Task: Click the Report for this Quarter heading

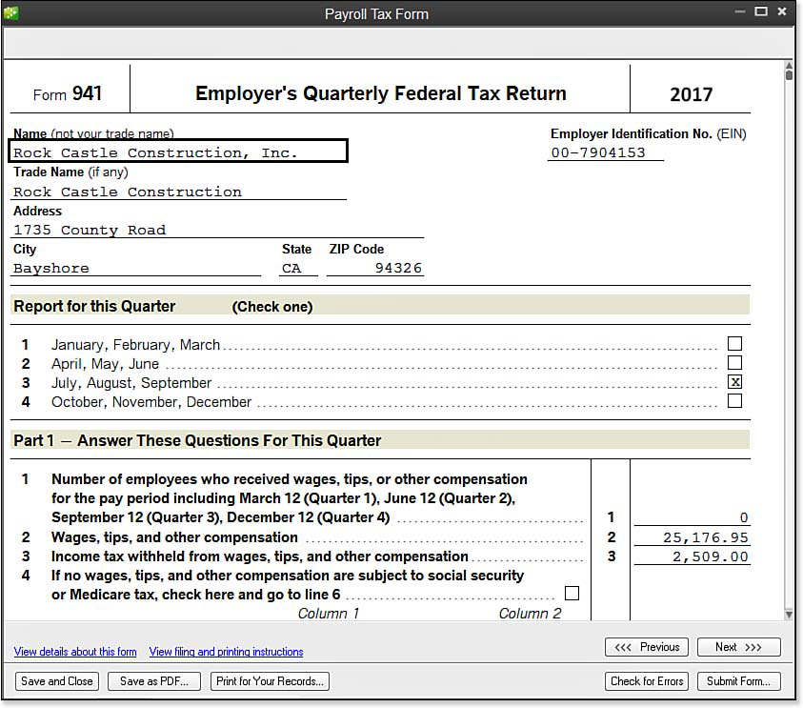Action: (94, 306)
